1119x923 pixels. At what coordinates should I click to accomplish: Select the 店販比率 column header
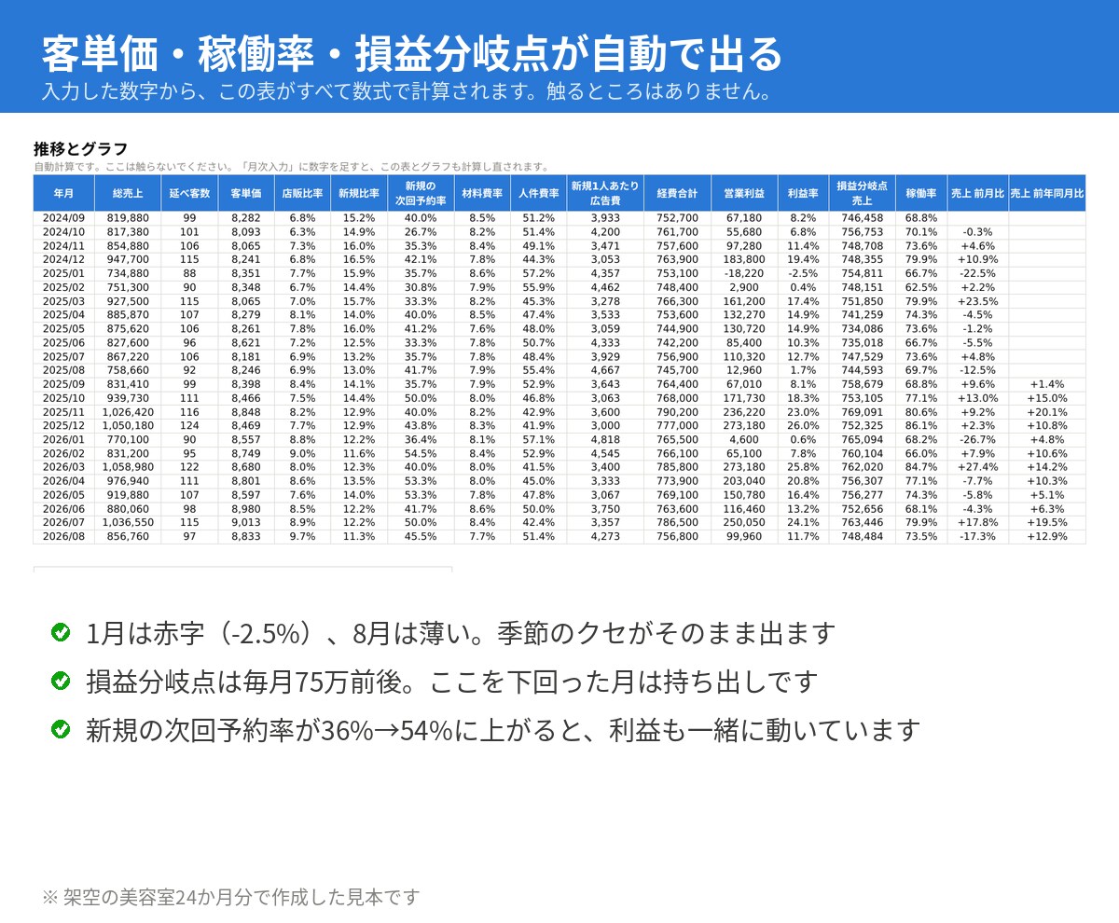[x=302, y=193]
